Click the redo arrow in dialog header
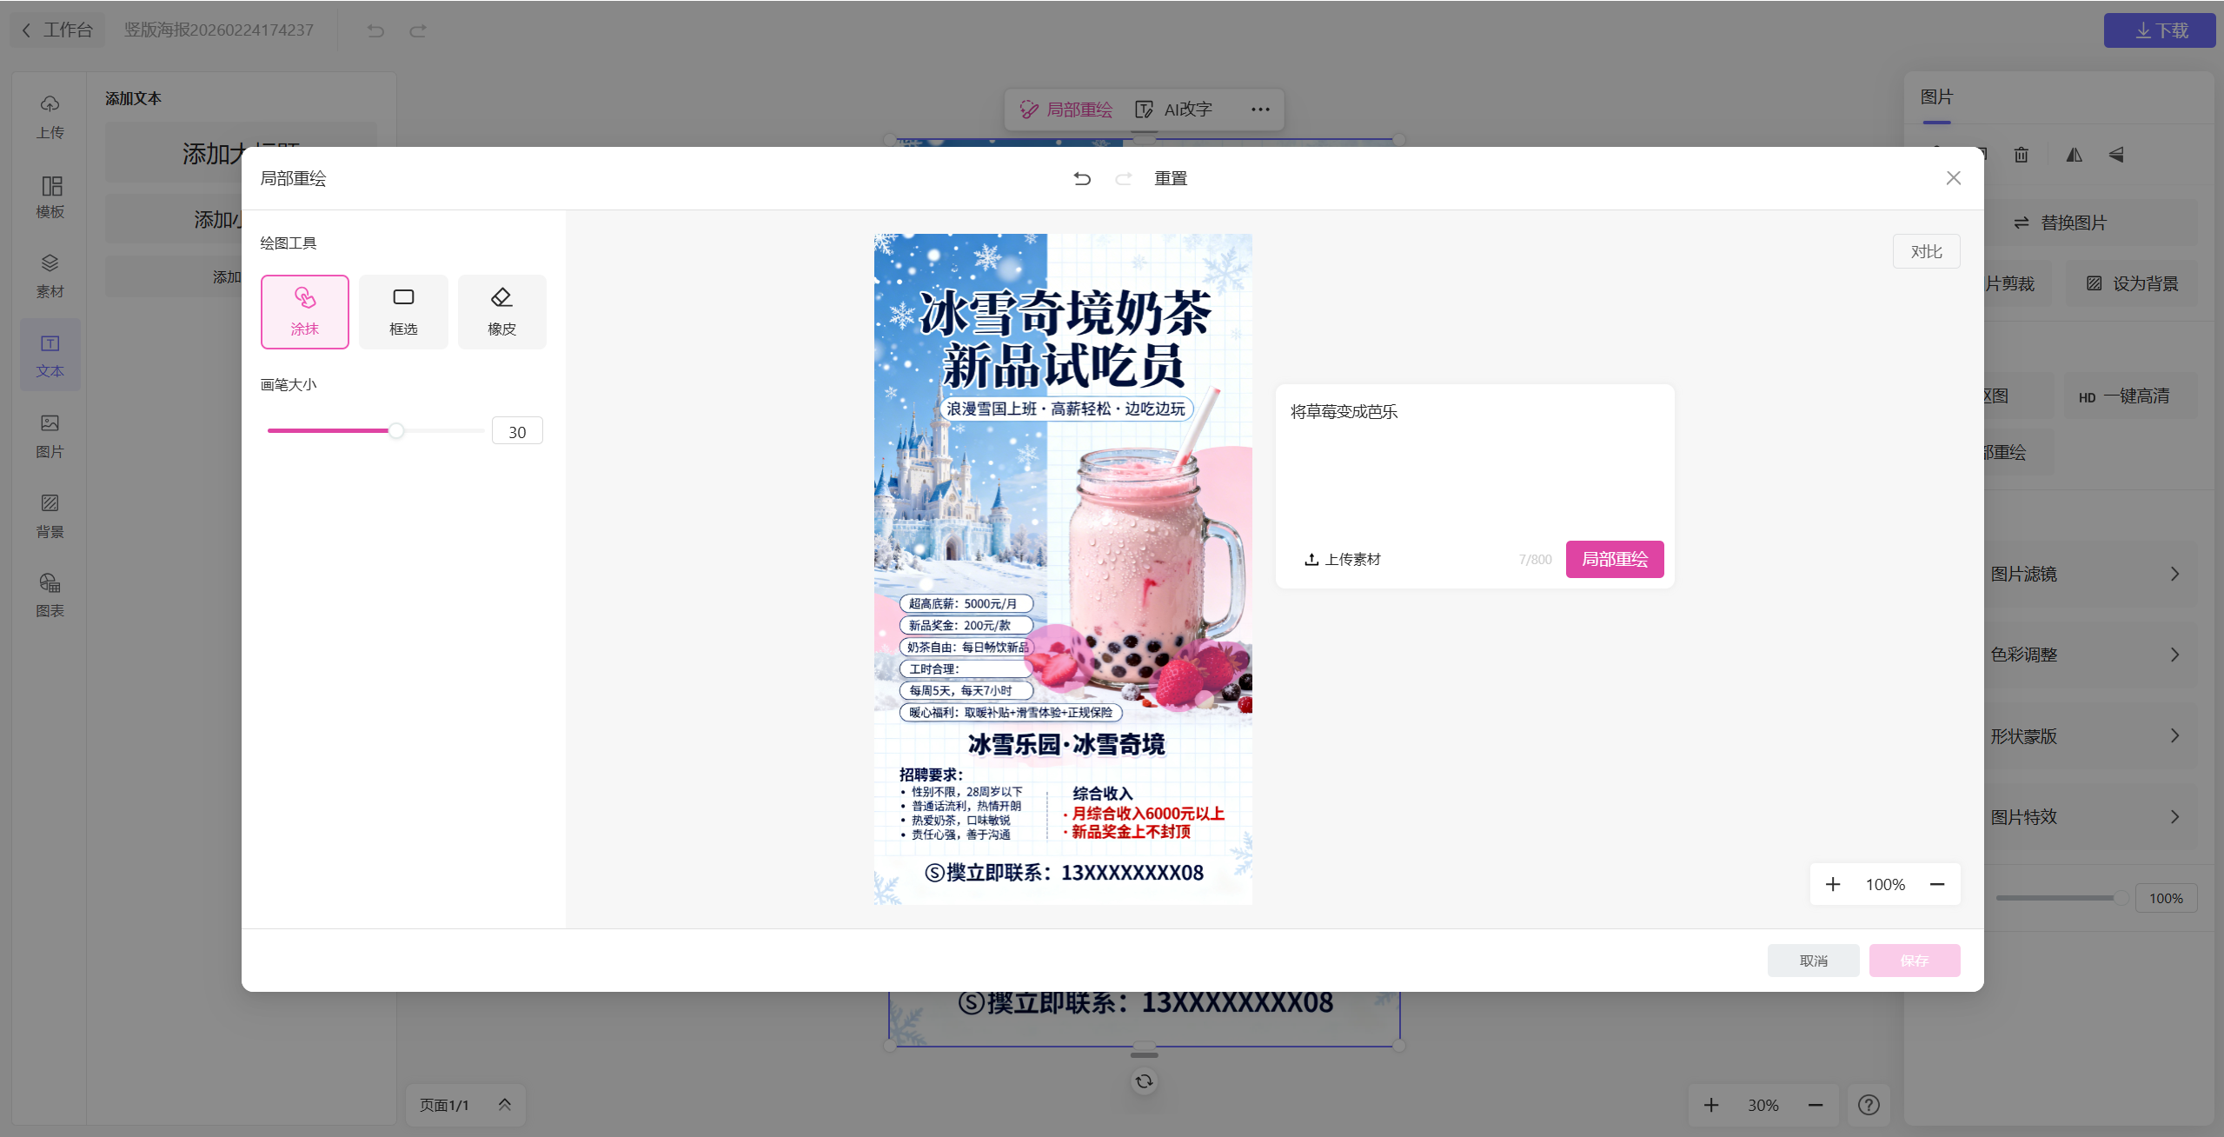The image size is (2224, 1137). pyautogui.click(x=1123, y=178)
